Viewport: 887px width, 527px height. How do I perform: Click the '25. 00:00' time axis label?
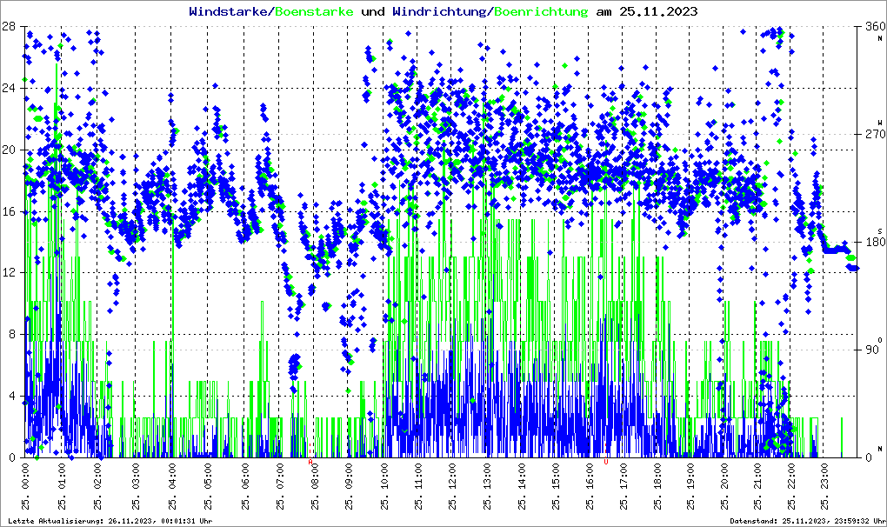coord(25,486)
